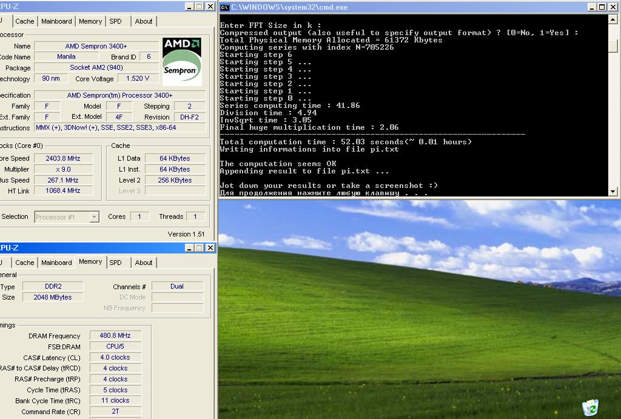Click the cmd.exe title bar icon

(224, 7)
